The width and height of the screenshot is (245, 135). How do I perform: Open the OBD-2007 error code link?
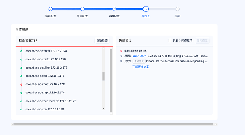pyautogui.click(x=139, y=56)
